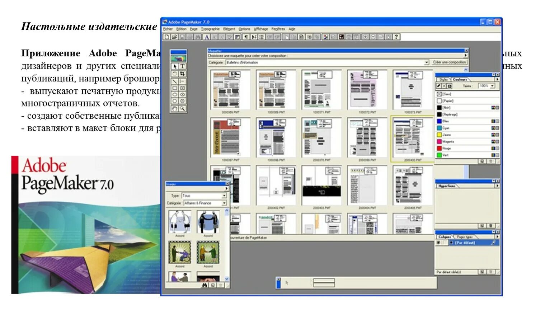Click the New document icon in toolbar

167,37
